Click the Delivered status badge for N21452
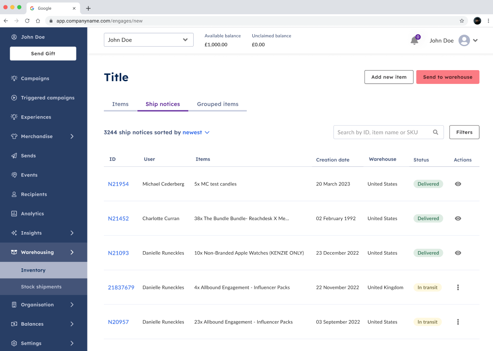The width and height of the screenshot is (493, 351). click(428, 218)
